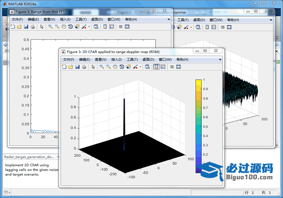Print icon in Figure 1 toolbar

(x=32, y=27)
